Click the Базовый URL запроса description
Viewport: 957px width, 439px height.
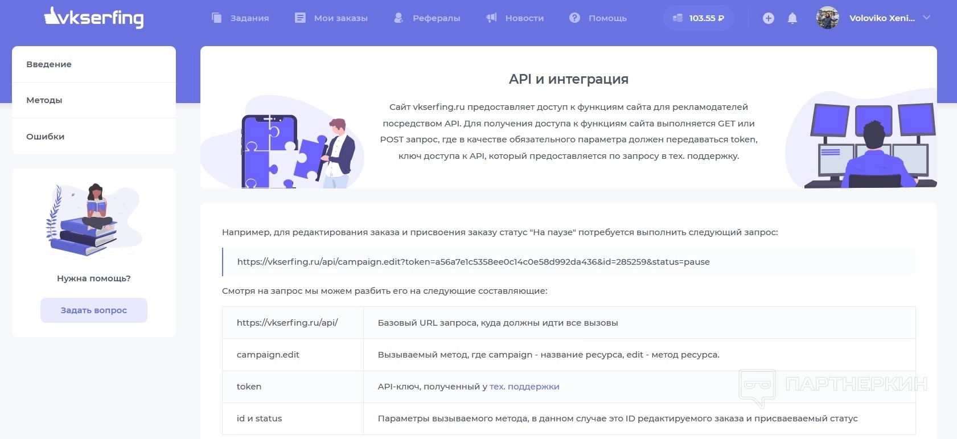point(498,323)
